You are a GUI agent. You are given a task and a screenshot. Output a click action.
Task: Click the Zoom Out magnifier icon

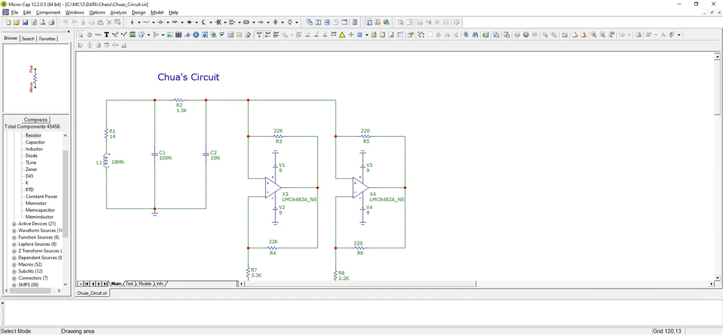coord(602,35)
